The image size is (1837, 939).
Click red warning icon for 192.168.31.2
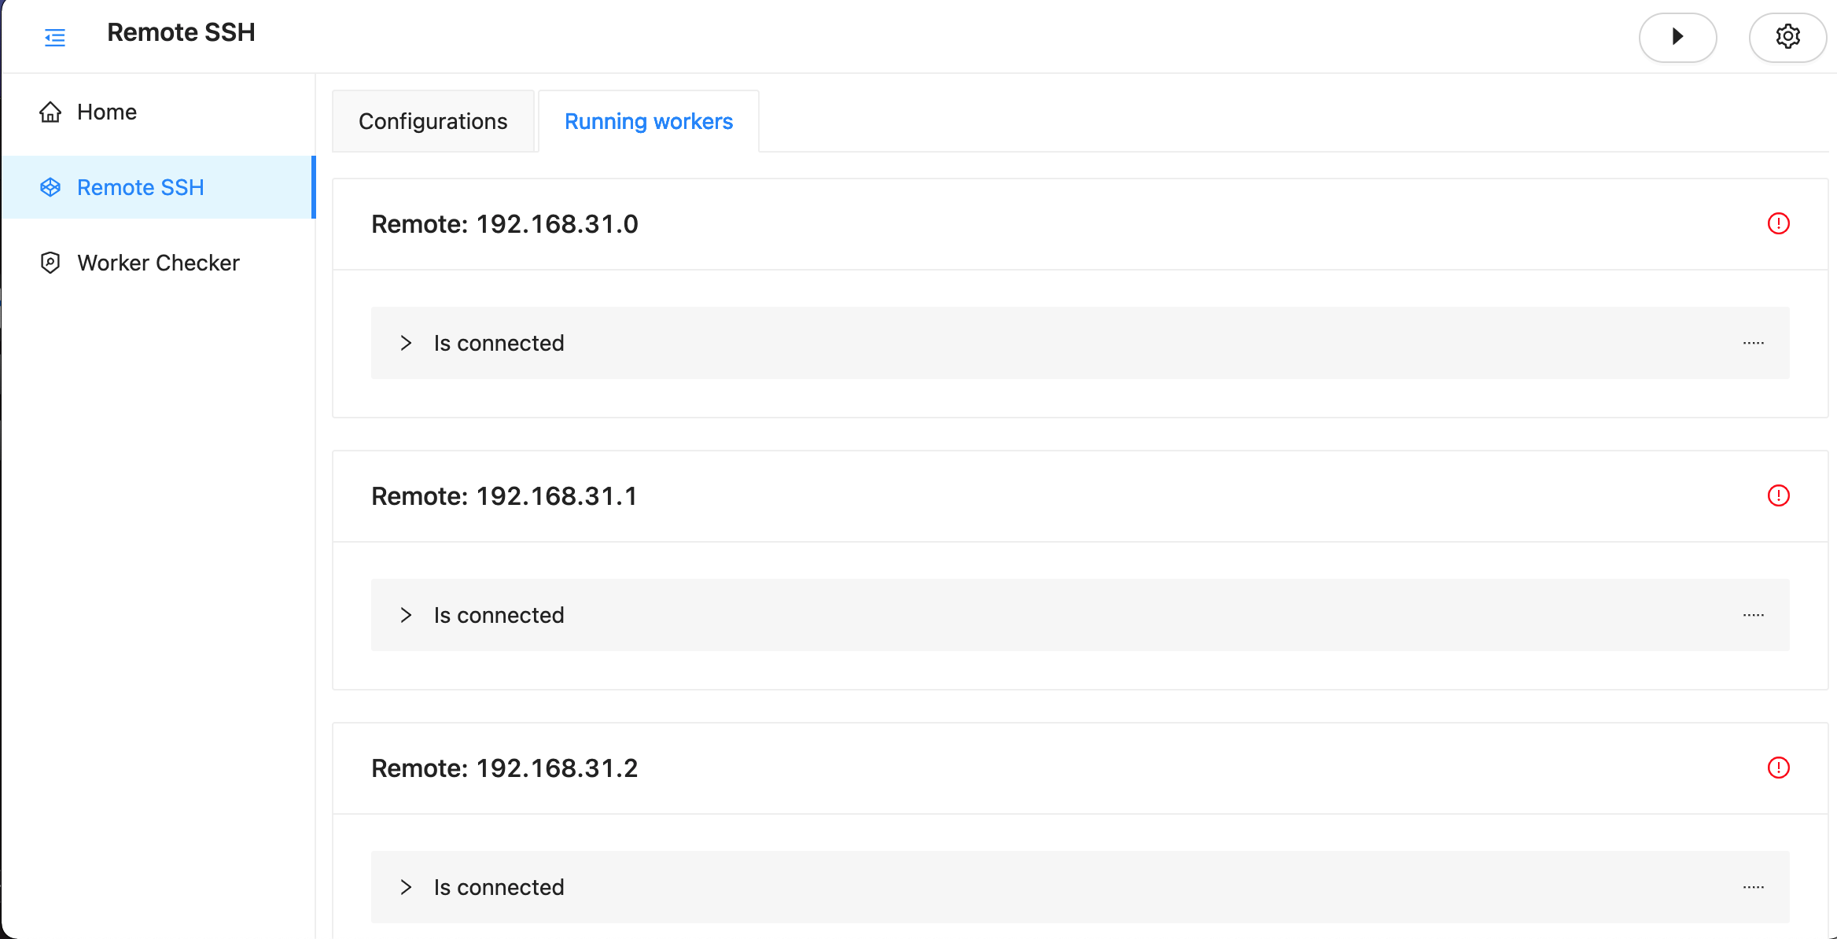[x=1778, y=768]
